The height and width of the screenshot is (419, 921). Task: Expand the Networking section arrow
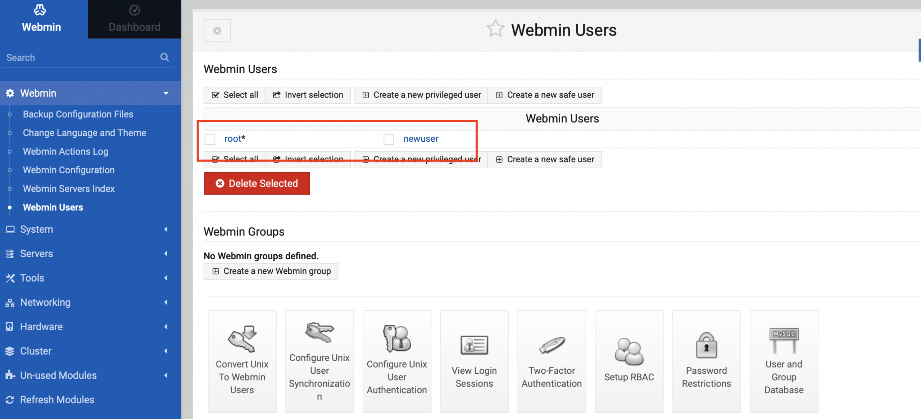166,302
